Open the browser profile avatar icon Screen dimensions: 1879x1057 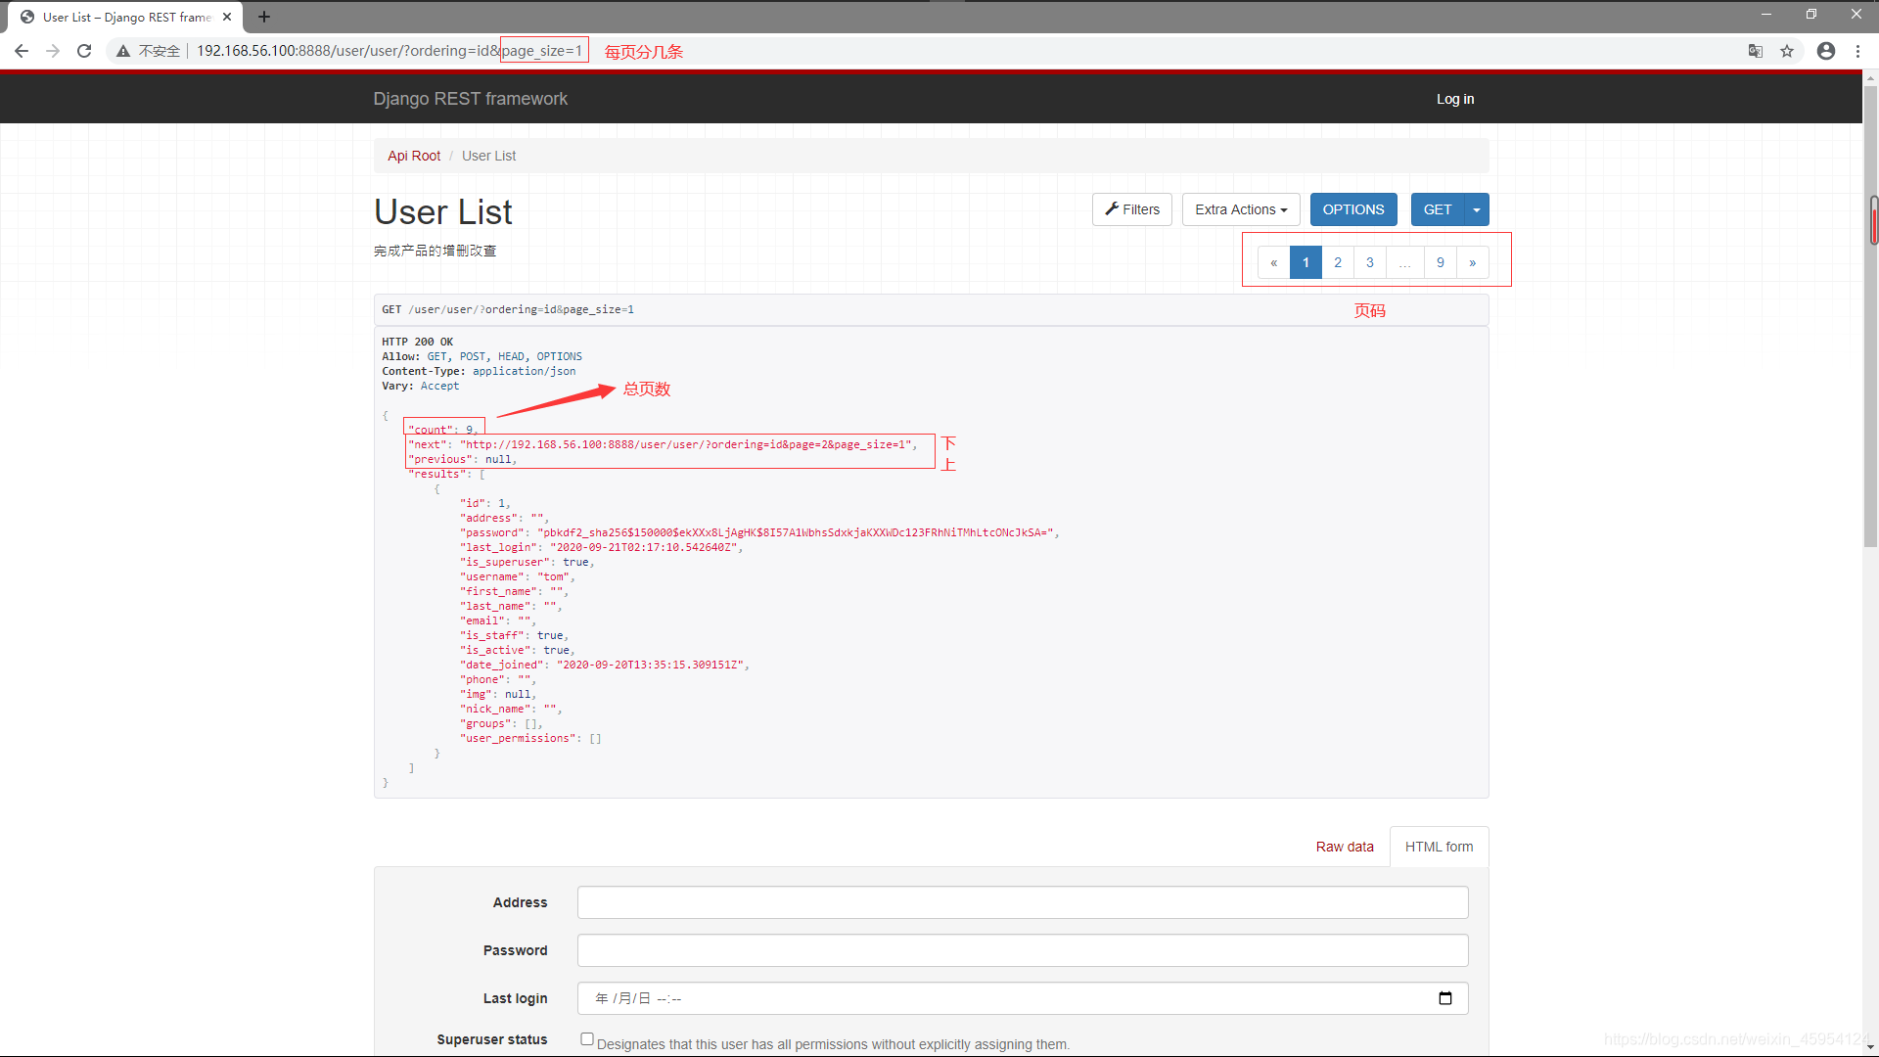pyautogui.click(x=1826, y=51)
